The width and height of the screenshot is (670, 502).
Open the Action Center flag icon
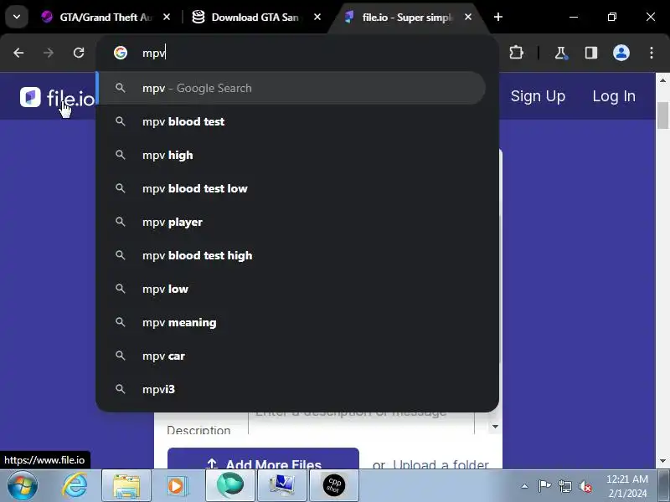click(x=544, y=486)
